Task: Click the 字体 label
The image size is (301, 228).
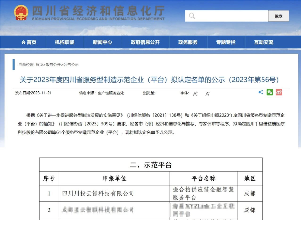Action: [x=185, y=93]
